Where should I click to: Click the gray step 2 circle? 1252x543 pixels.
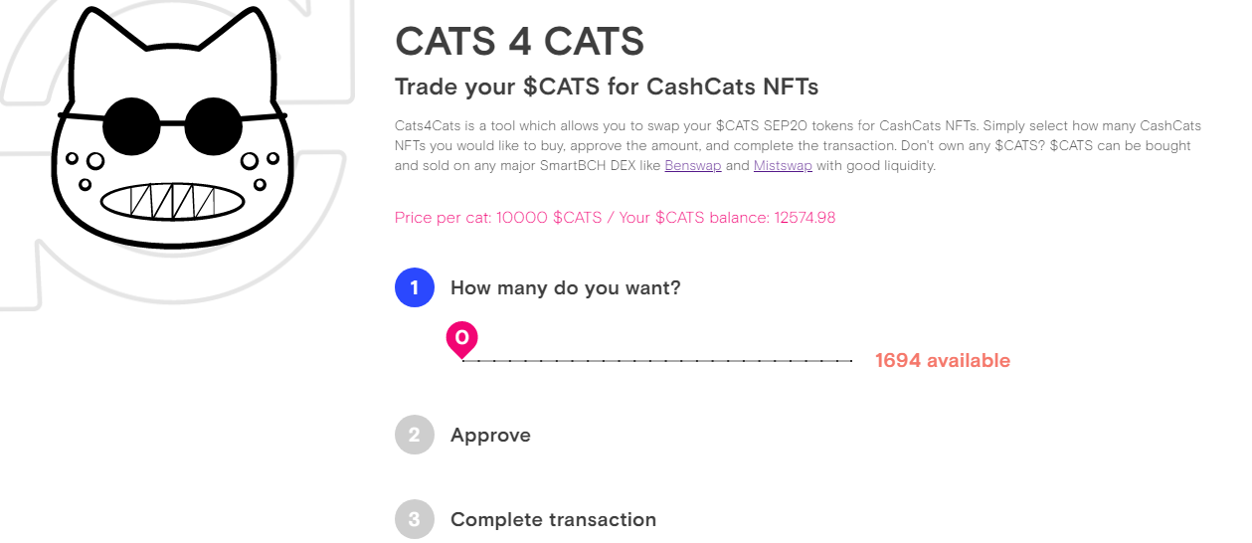[415, 435]
